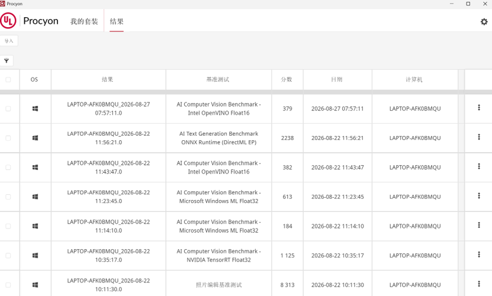Sort by the 结果 column header
492x296 pixels.
click(x=107, y=80)
